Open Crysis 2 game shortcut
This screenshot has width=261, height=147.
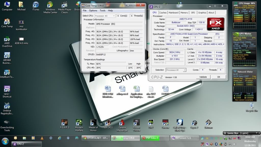(x=194, y=124)
